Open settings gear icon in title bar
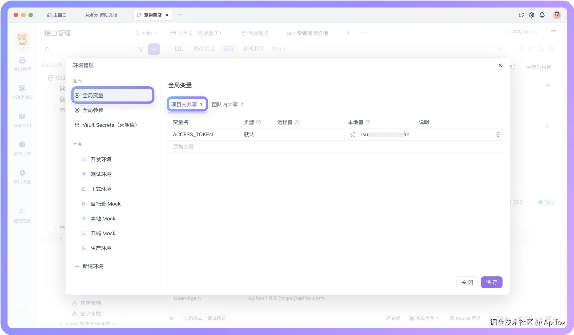The height and width of the screenshot is (335, 574). coord(531,15)
